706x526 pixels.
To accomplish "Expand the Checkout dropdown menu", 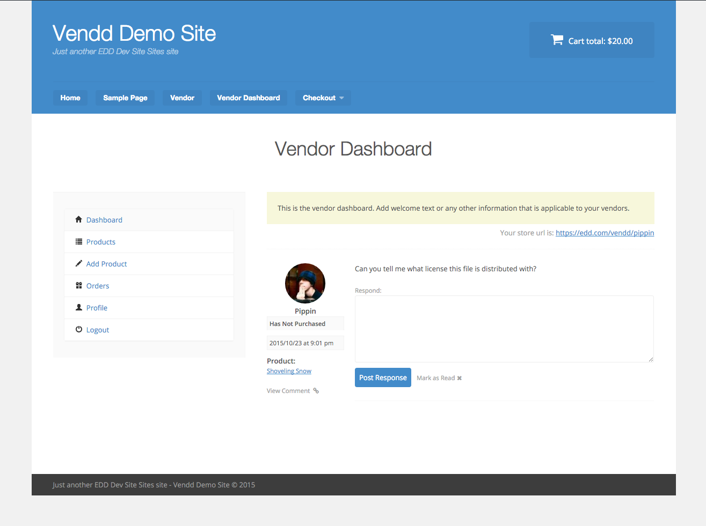I will [323, 98].
